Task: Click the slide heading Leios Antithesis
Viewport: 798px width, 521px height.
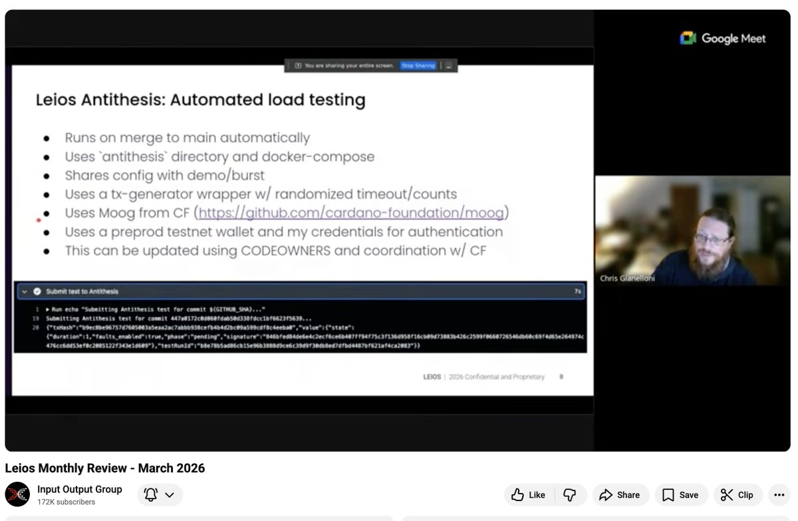Action: pos(200,100)
